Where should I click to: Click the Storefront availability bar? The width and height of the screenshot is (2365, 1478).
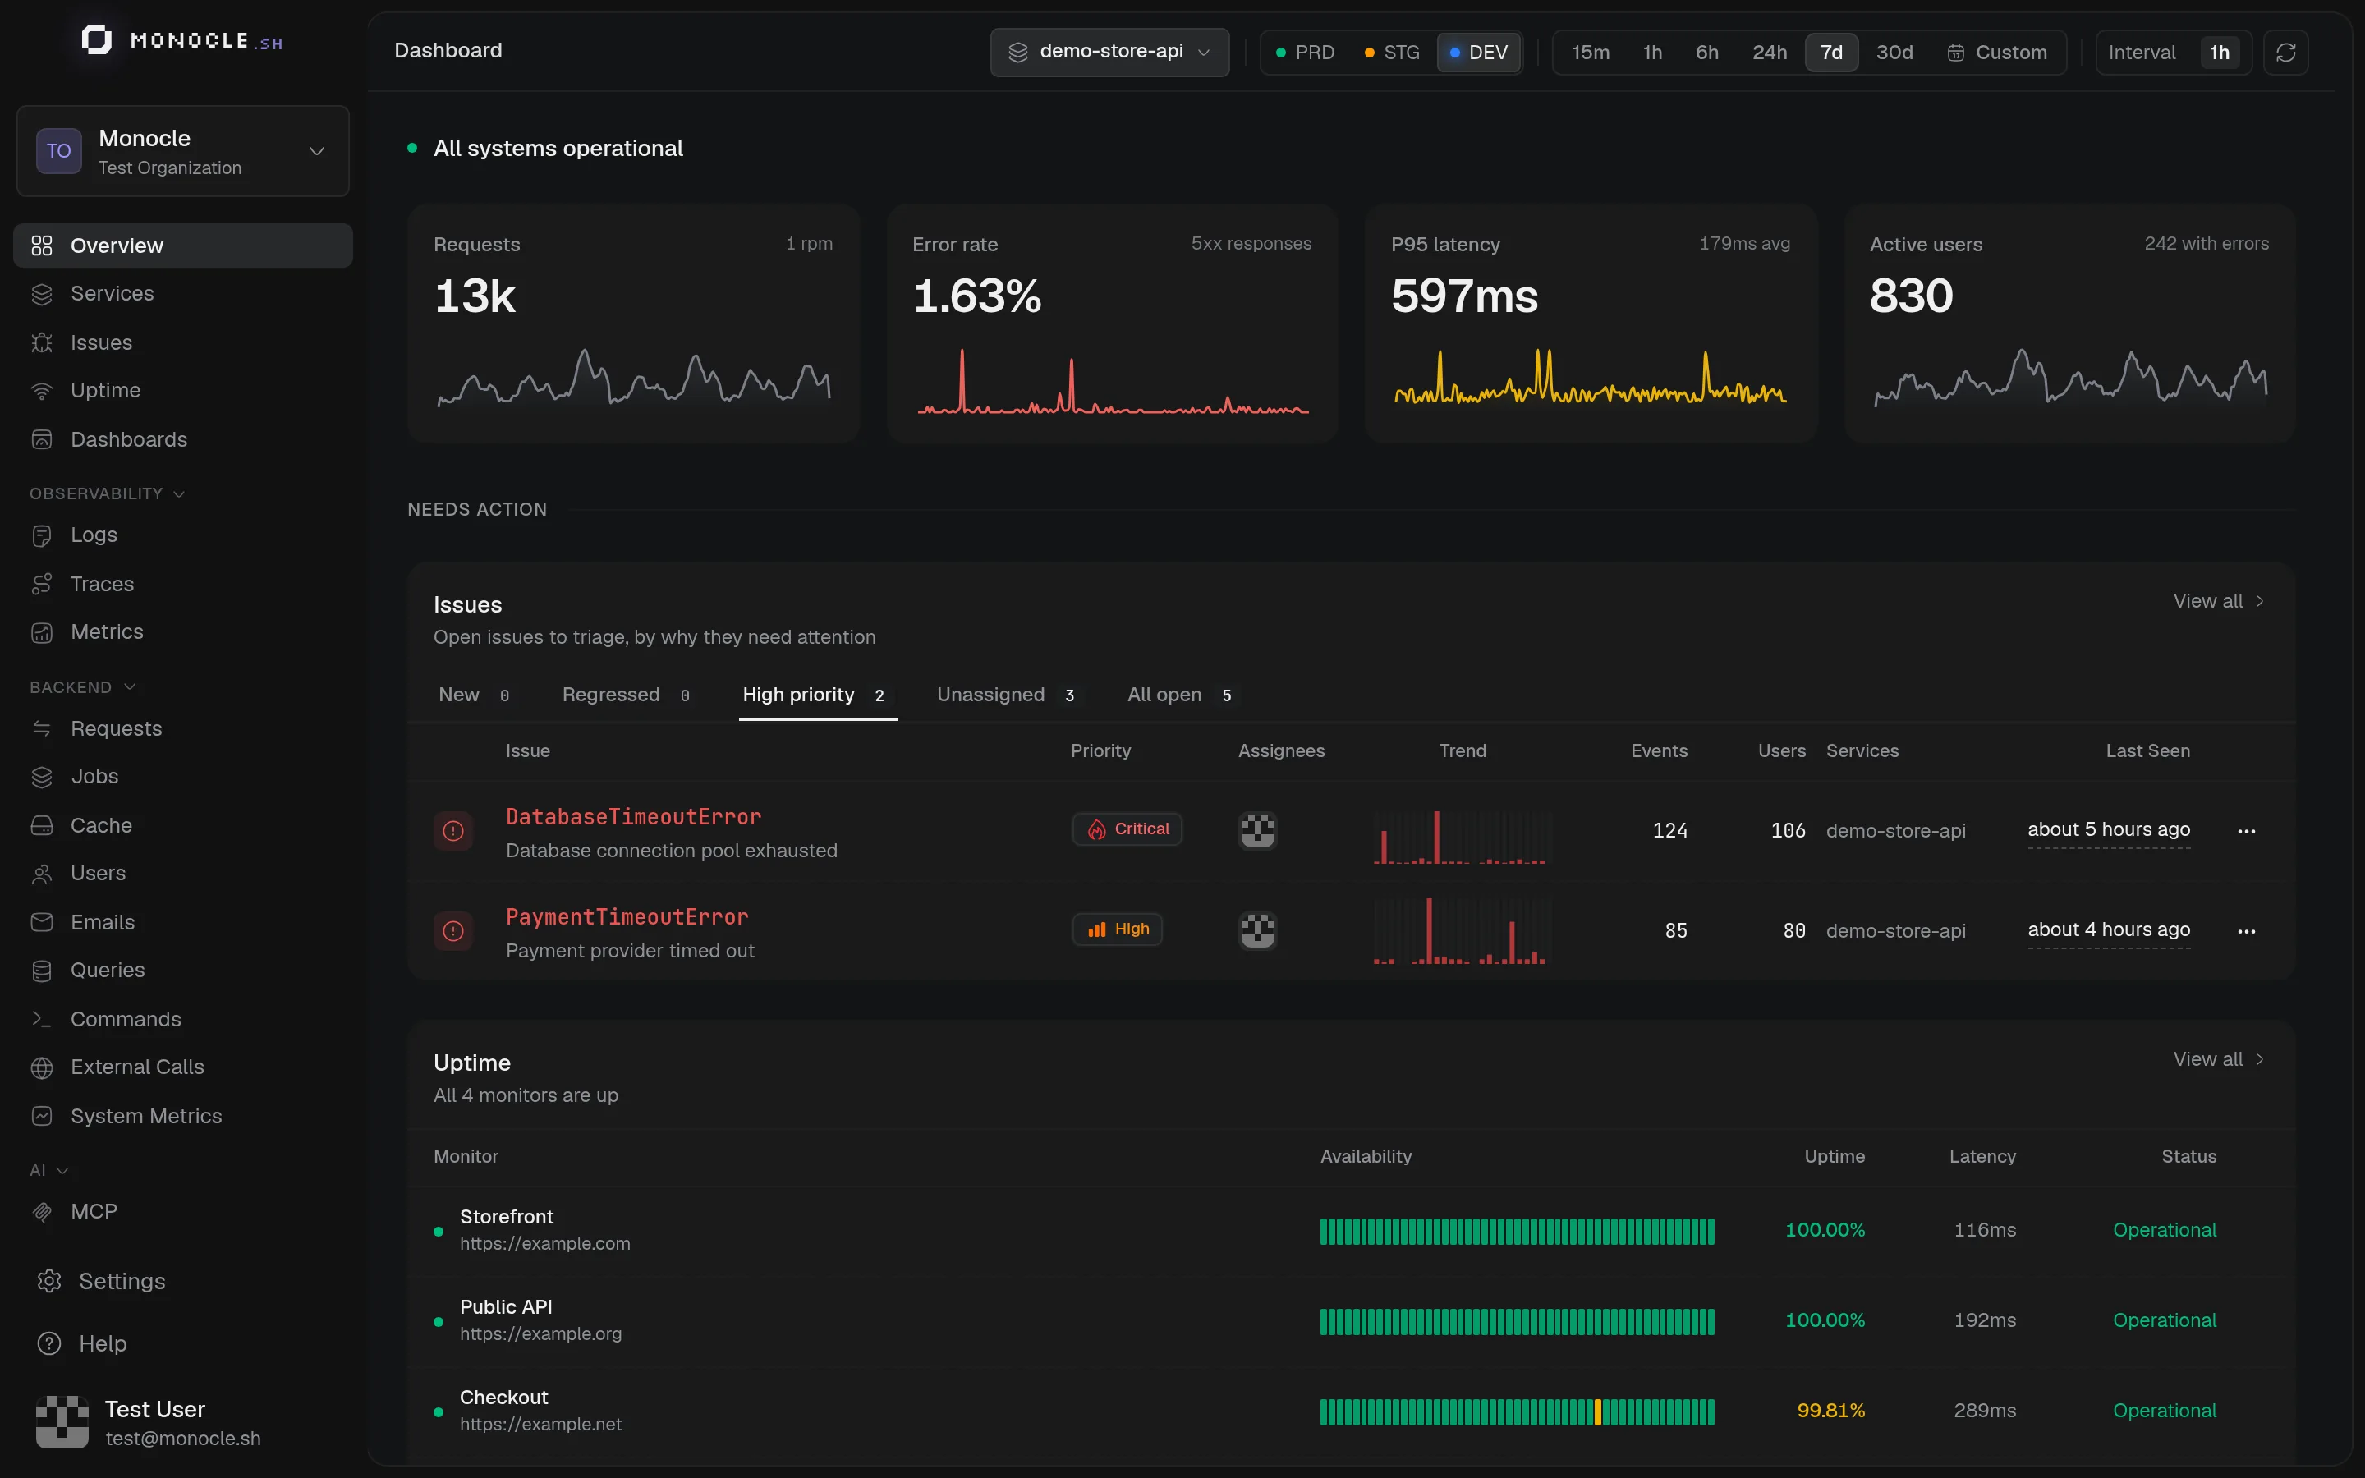click(x=1517, y=1232)
